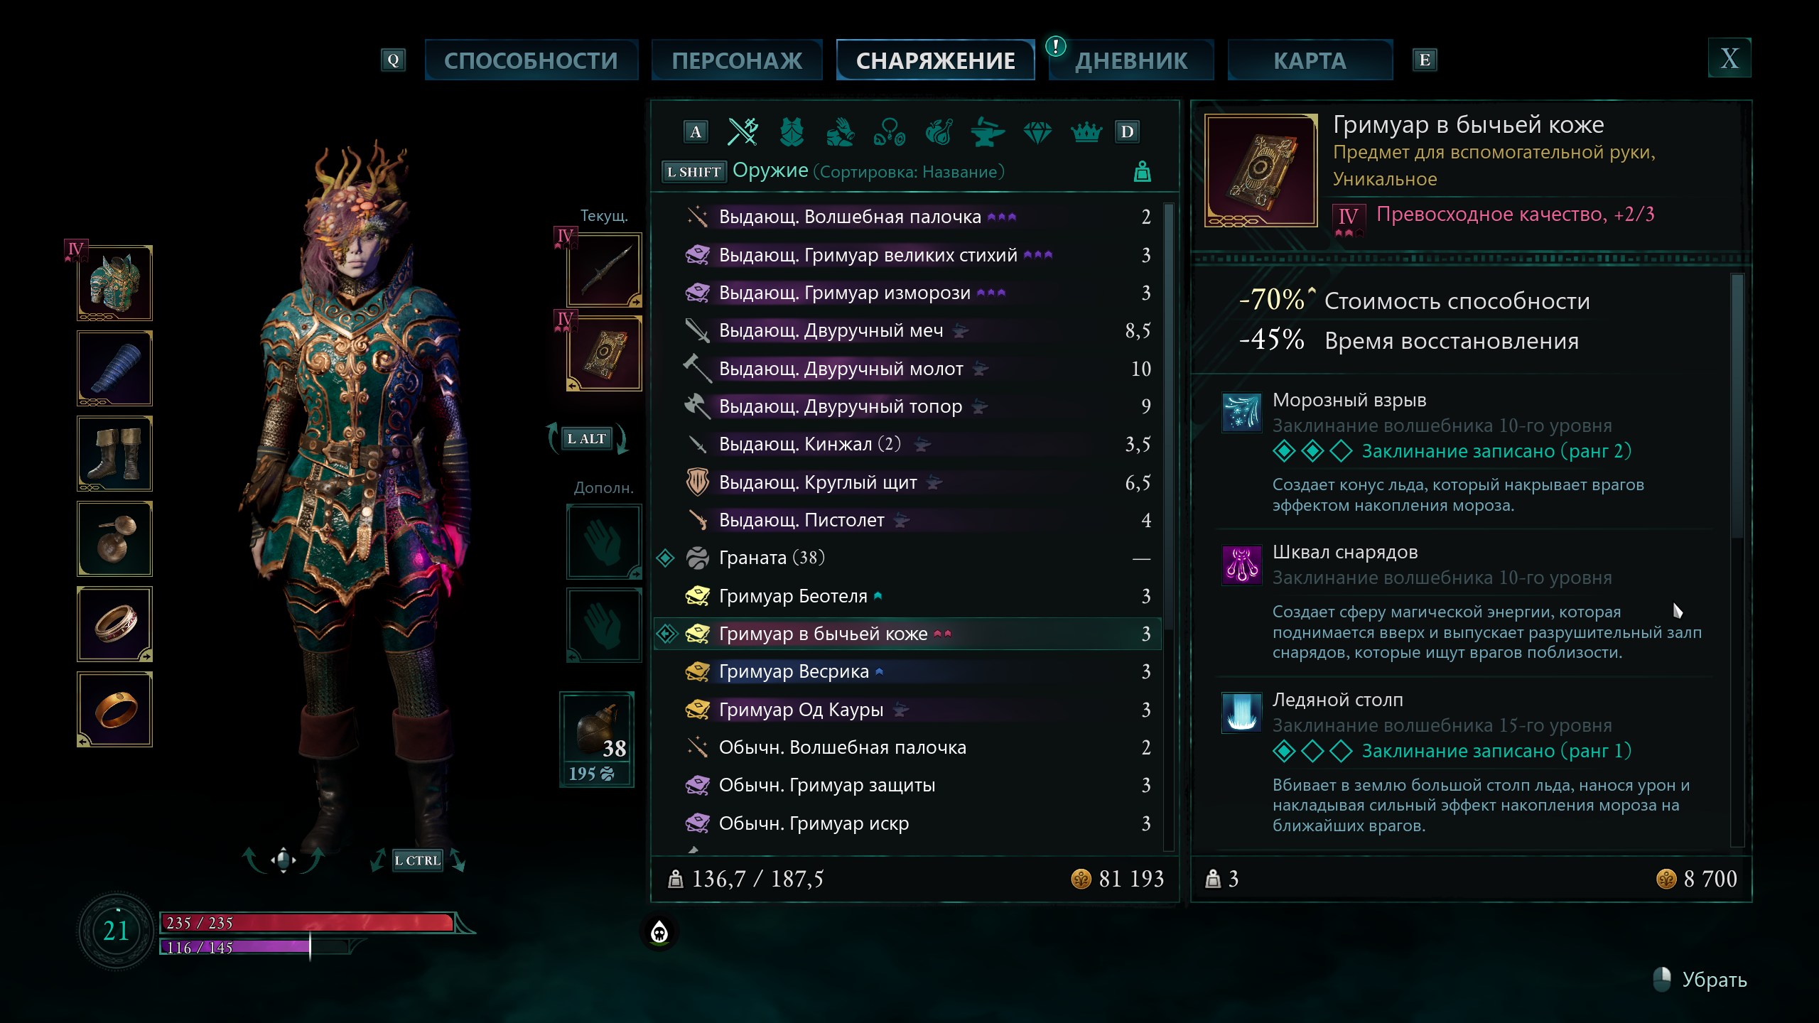Expand the list with bottom arrow
This screenshot has height=1023, width=1819.
tap(693, 850)
